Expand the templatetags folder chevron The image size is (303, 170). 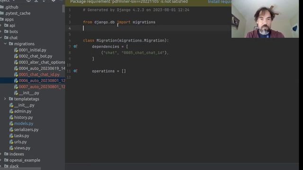click(x=5, y=99)
